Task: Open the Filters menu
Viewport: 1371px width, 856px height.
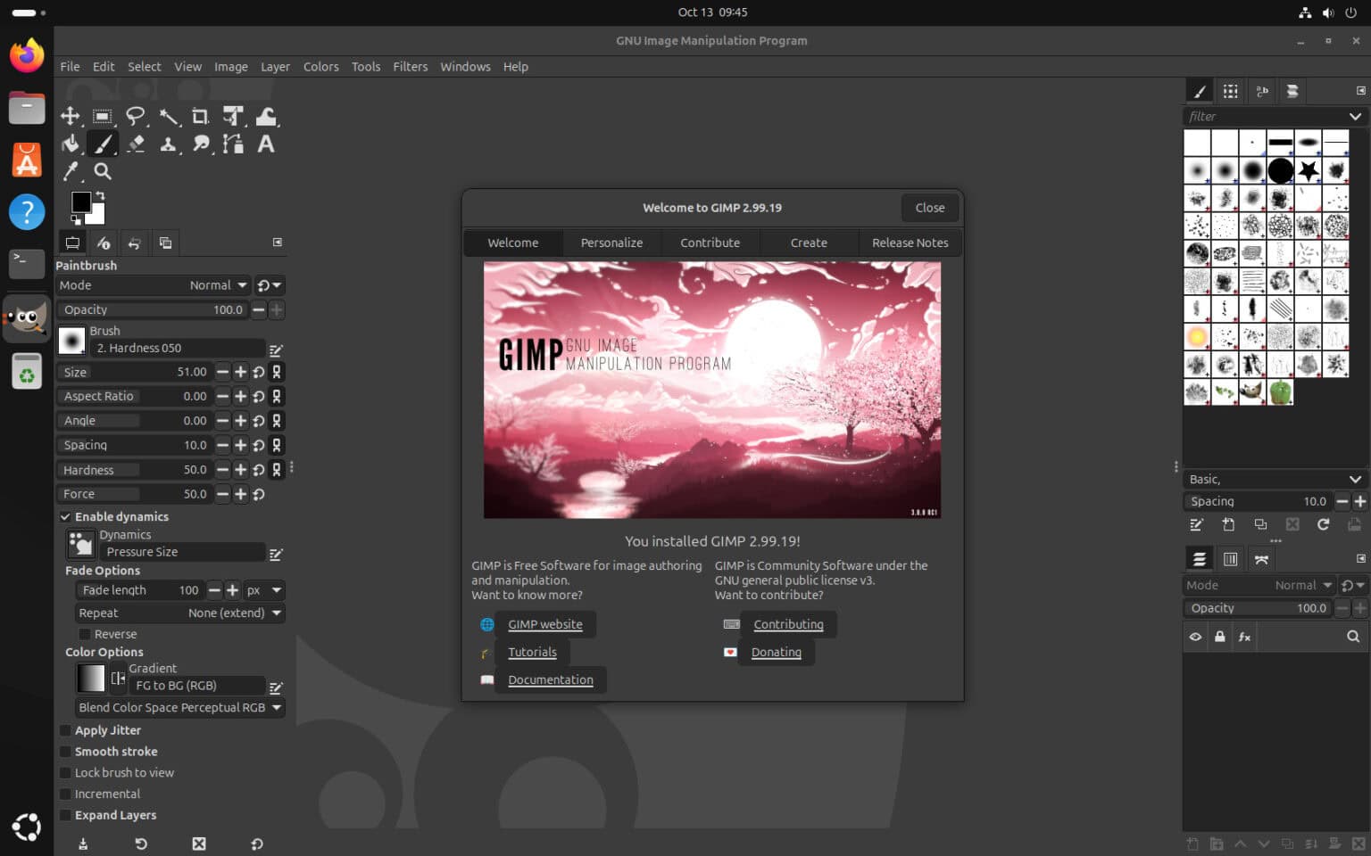Action: click(x=410, y=67)
